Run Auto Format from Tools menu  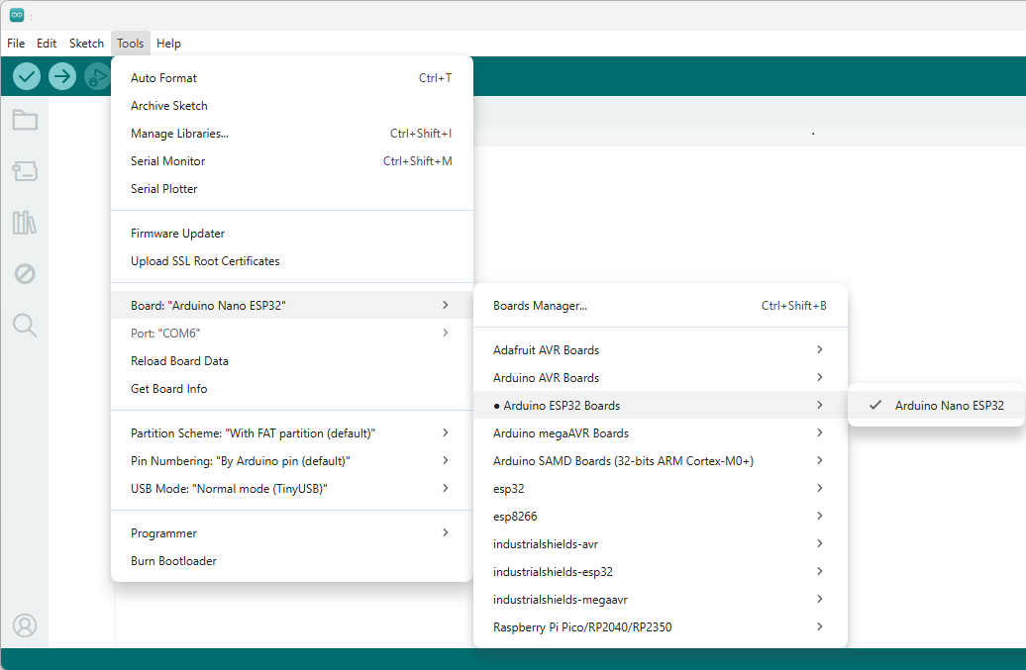292,78
